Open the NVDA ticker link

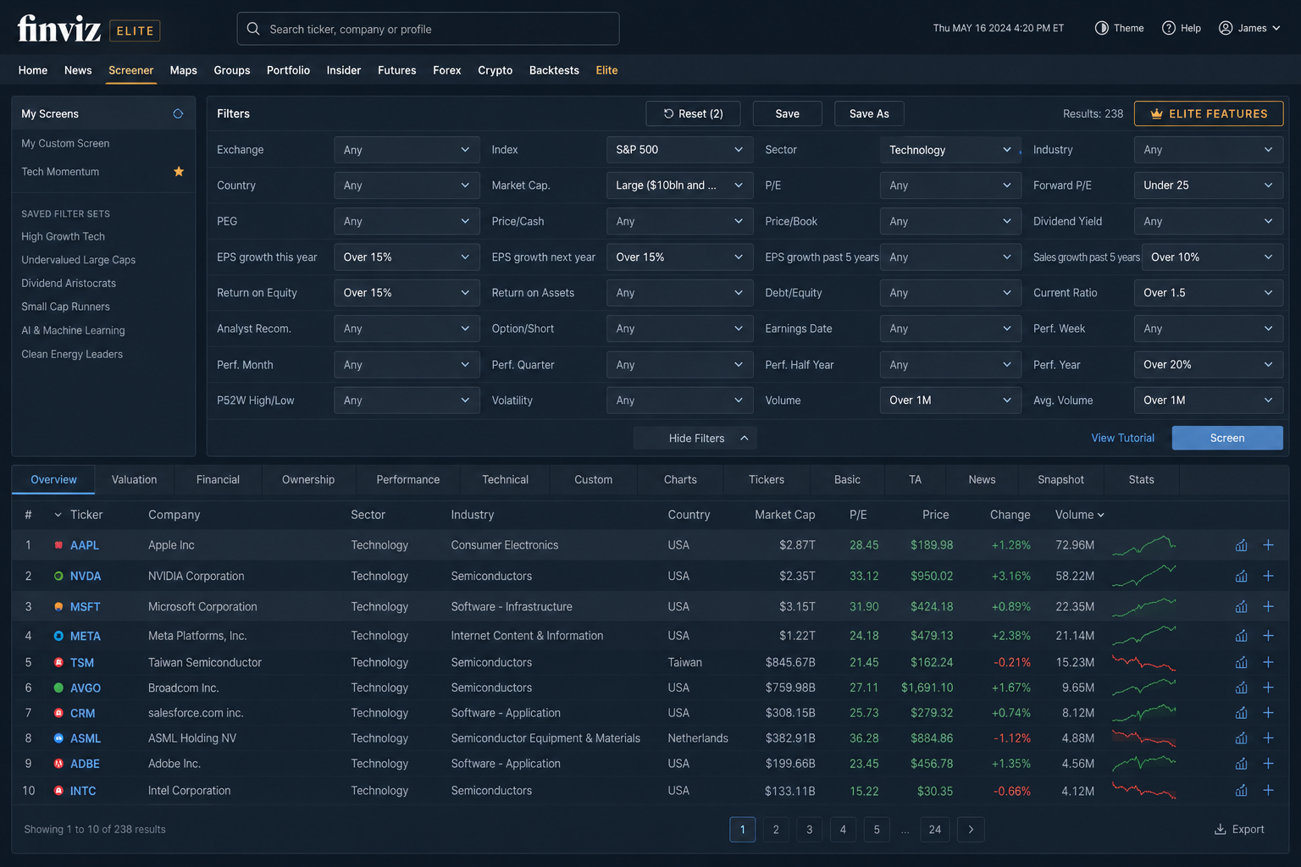coord(86,576)
